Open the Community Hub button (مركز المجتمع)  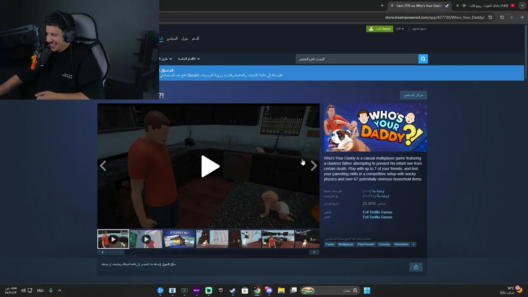[413, 95]
